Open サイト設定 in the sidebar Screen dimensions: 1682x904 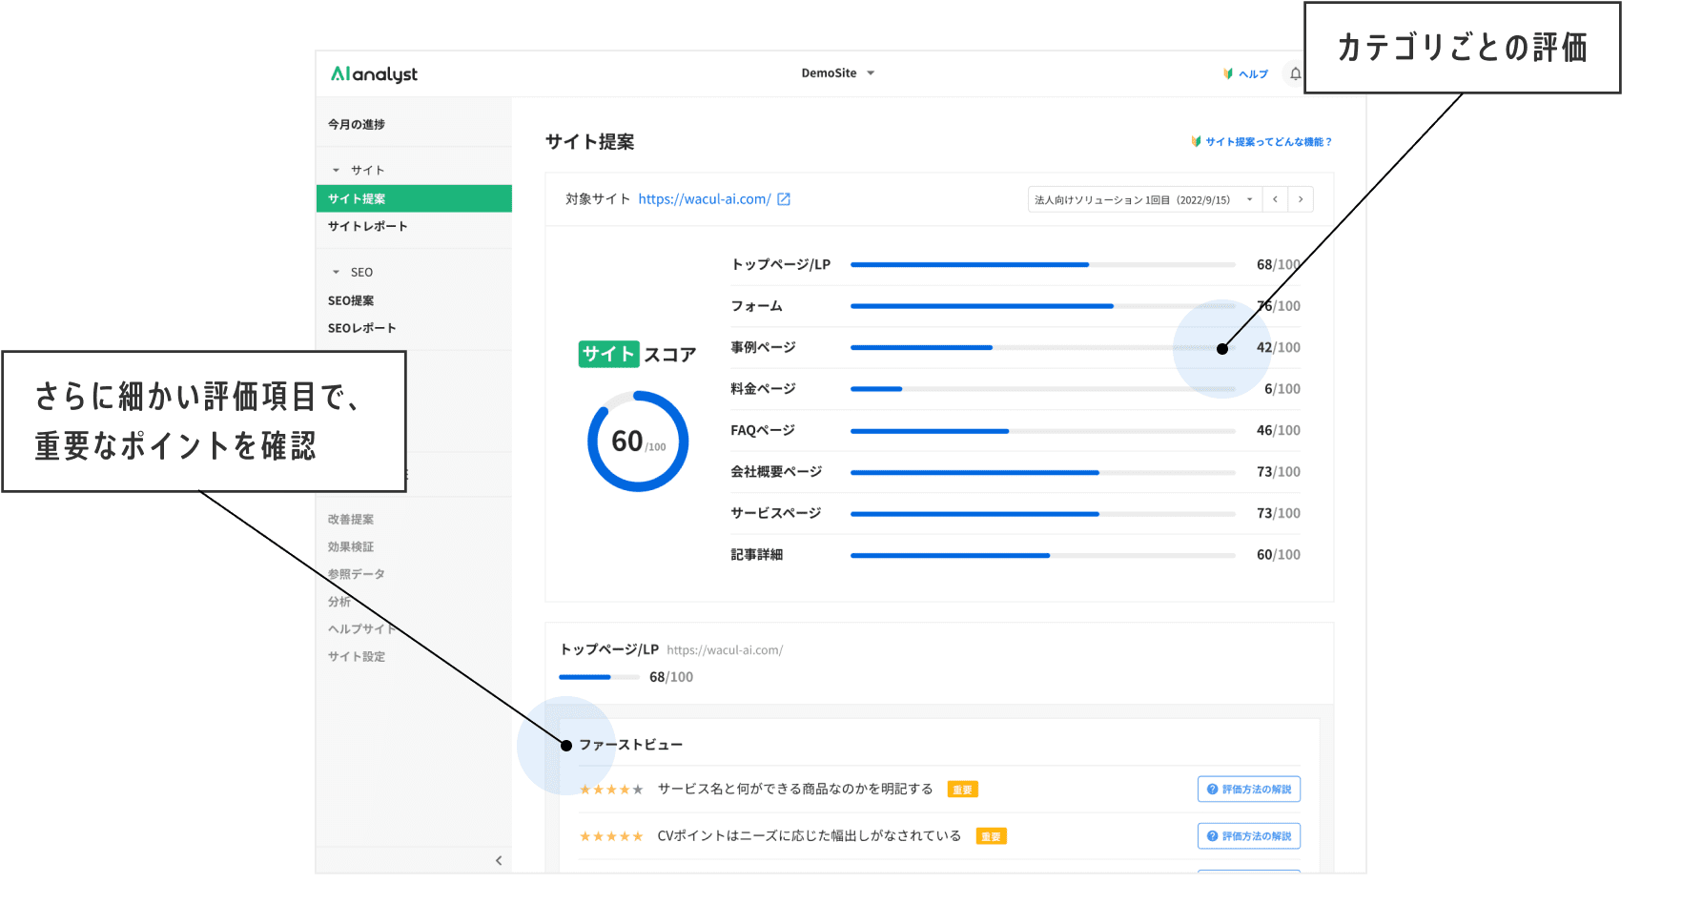pyautogui.click(x=357, y=657)
